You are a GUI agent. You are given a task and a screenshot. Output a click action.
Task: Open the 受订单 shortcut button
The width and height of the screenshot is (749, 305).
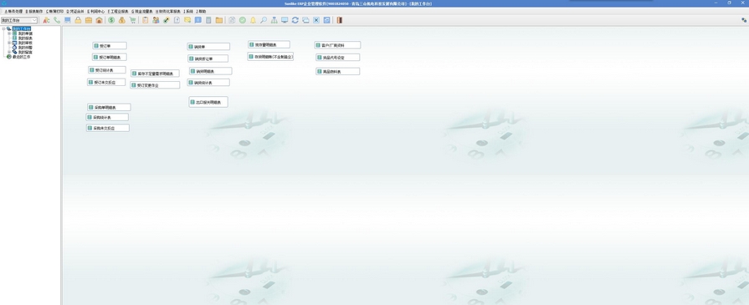(x=110, y=46)
